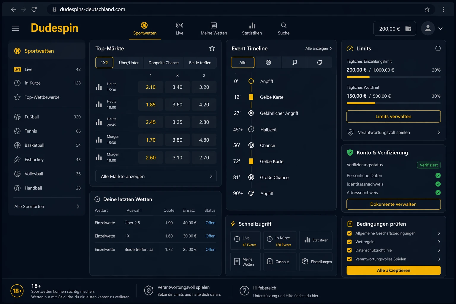
Task: Open the hamburger menu icon
Action: [15, 28]
